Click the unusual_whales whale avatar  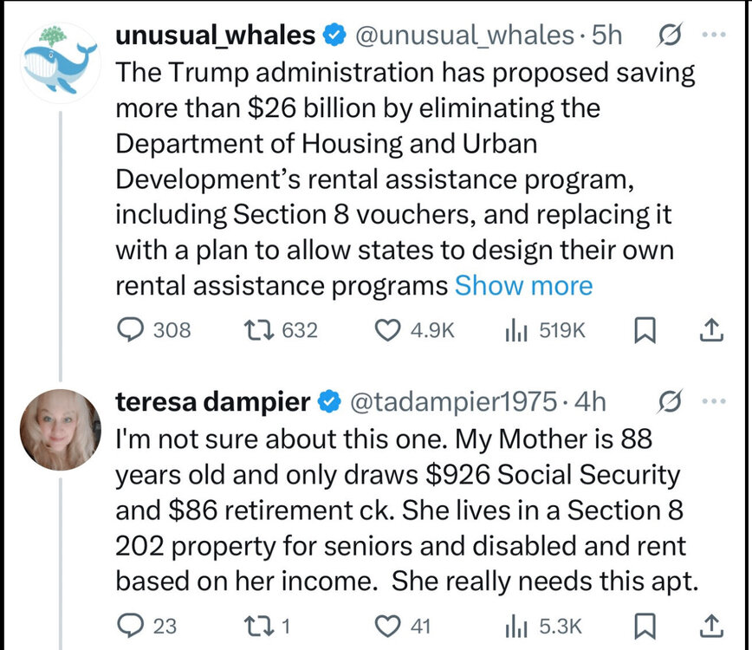click(59, 58)
